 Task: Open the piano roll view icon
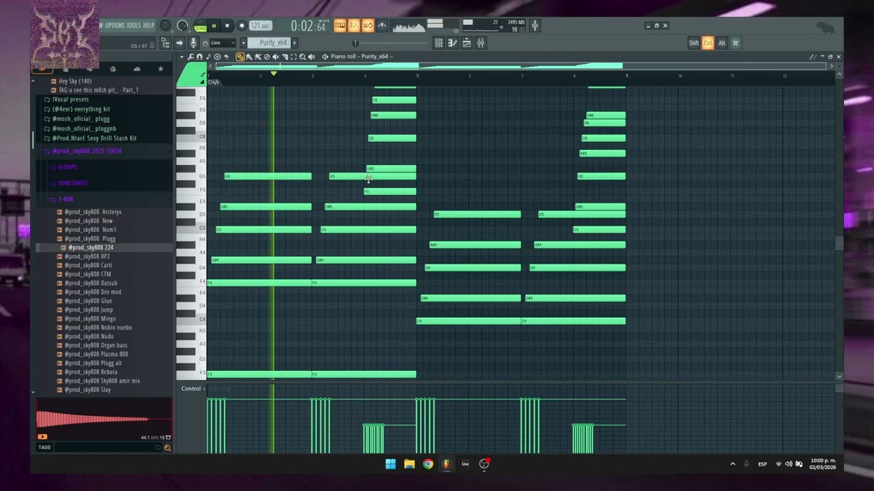453,43
